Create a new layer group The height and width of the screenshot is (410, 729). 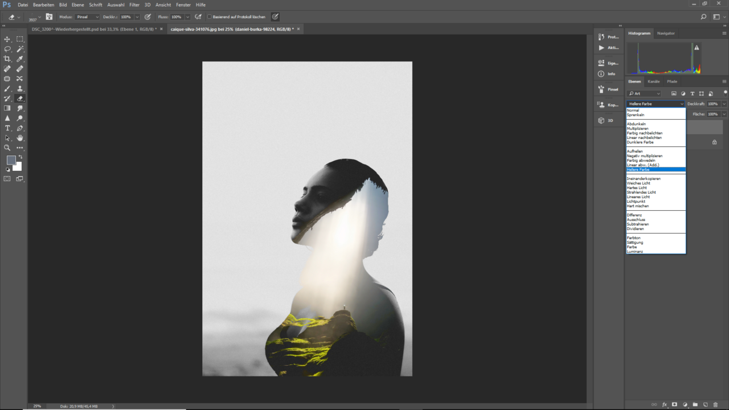pyautogui.click(x=695, y=405)
